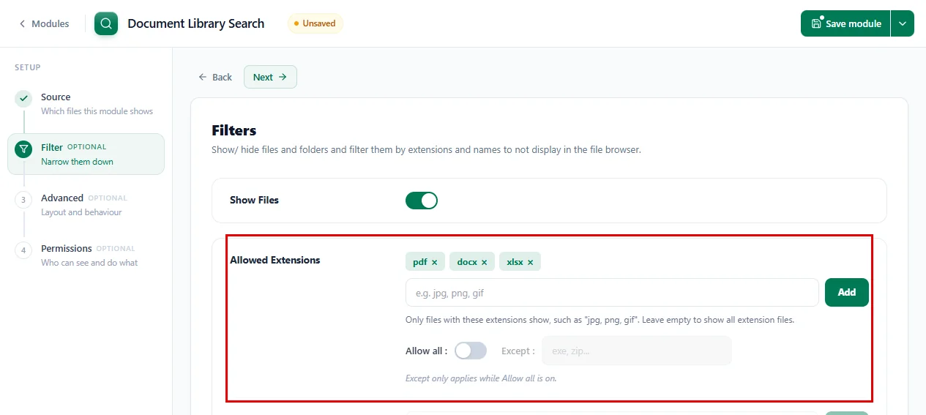Open the Advanced setup step
Viewport: 926px width, 415px height.
(86, 204)
